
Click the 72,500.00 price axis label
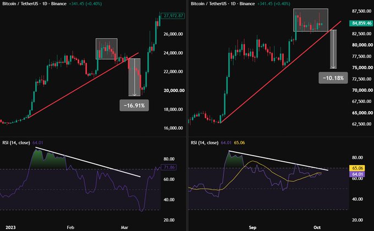(x=361, y=79)
